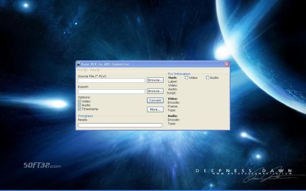Click the Source File input field
Screen dimensions: 306x191
click(112, 81)
